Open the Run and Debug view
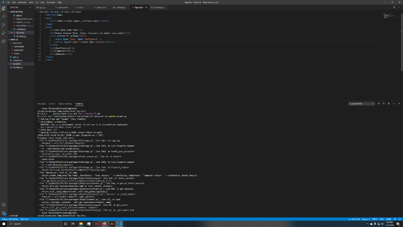The image size is (403, 227). tap(4, 33)
